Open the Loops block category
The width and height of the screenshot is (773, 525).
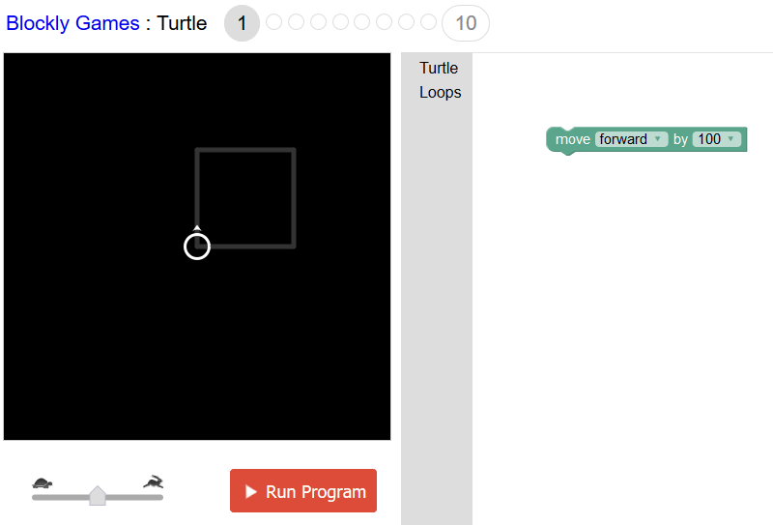click(440, 92)
